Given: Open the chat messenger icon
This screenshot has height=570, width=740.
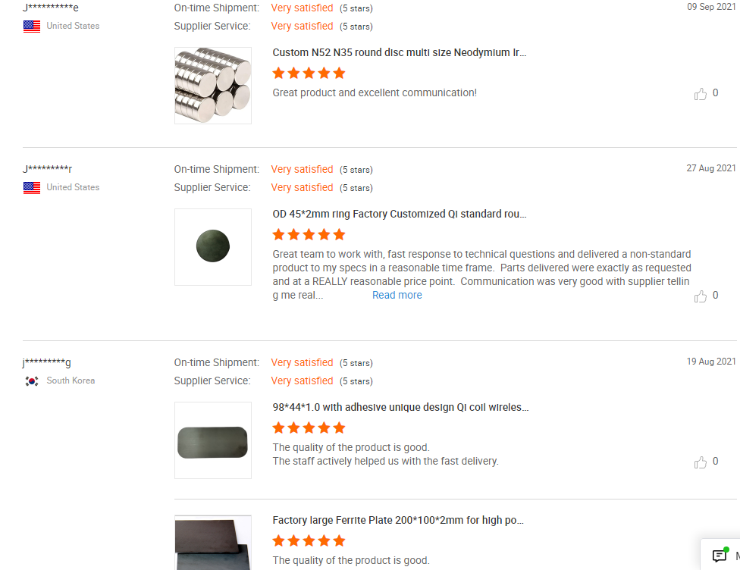Looking at the screenshot, I should 720,556.
